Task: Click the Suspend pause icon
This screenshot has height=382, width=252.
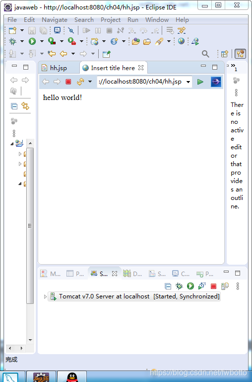Action: pos(98,30)
